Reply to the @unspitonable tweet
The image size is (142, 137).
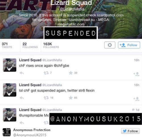[22, 123]
